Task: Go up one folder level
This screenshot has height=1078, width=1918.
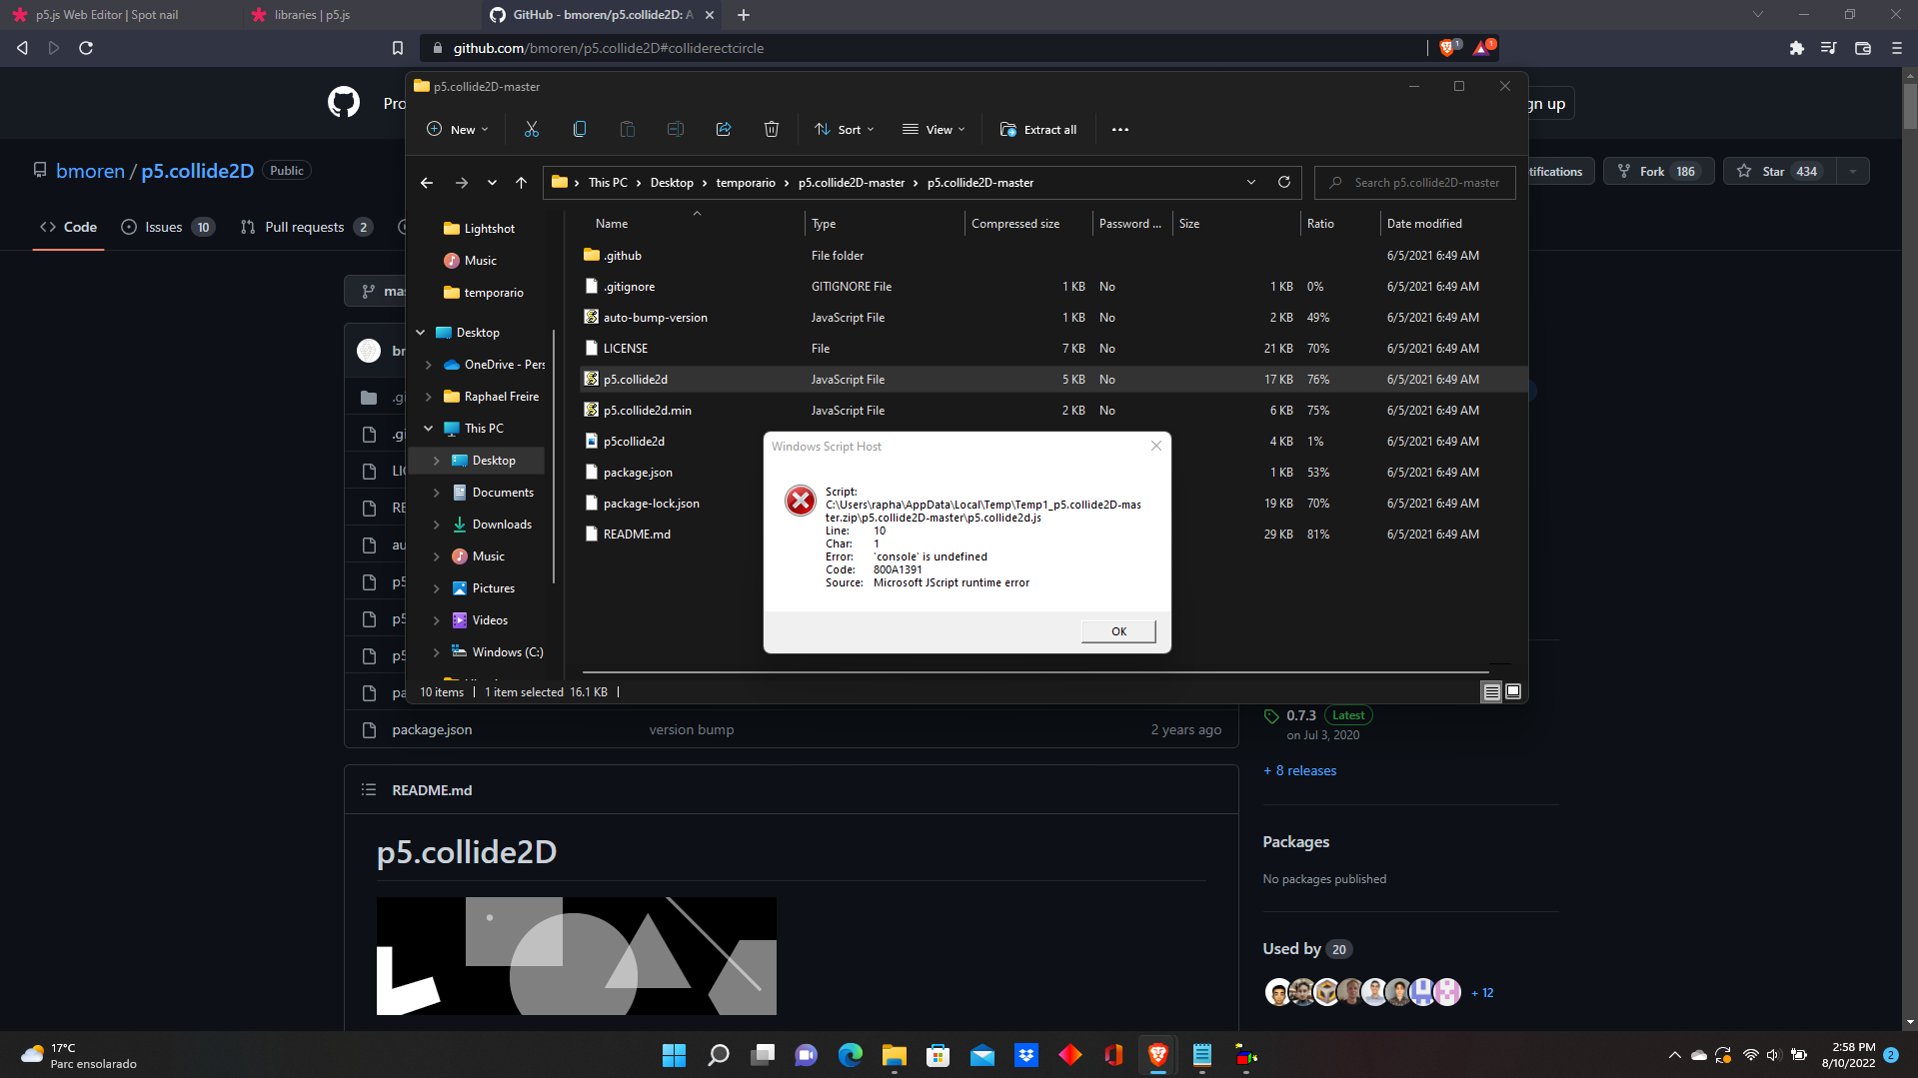Action: tap(521, 183)
